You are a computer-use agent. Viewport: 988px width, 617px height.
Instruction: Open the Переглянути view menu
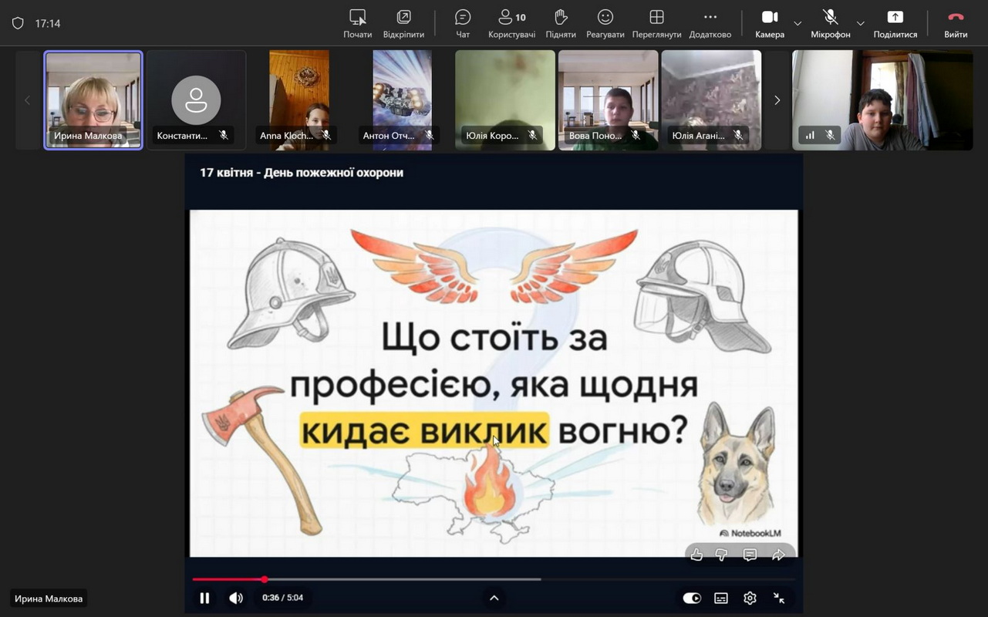pyautogui.click(x=656, y=23)
